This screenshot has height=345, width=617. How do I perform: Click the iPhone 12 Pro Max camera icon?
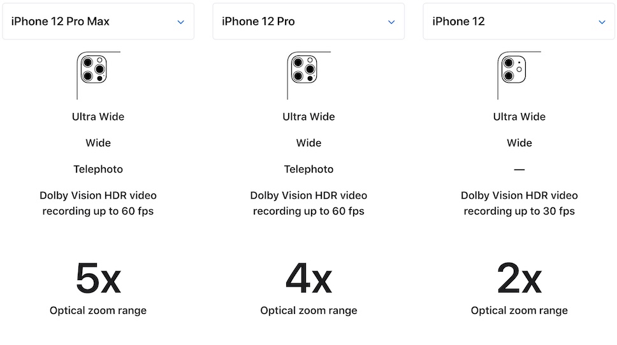point(93,69)
